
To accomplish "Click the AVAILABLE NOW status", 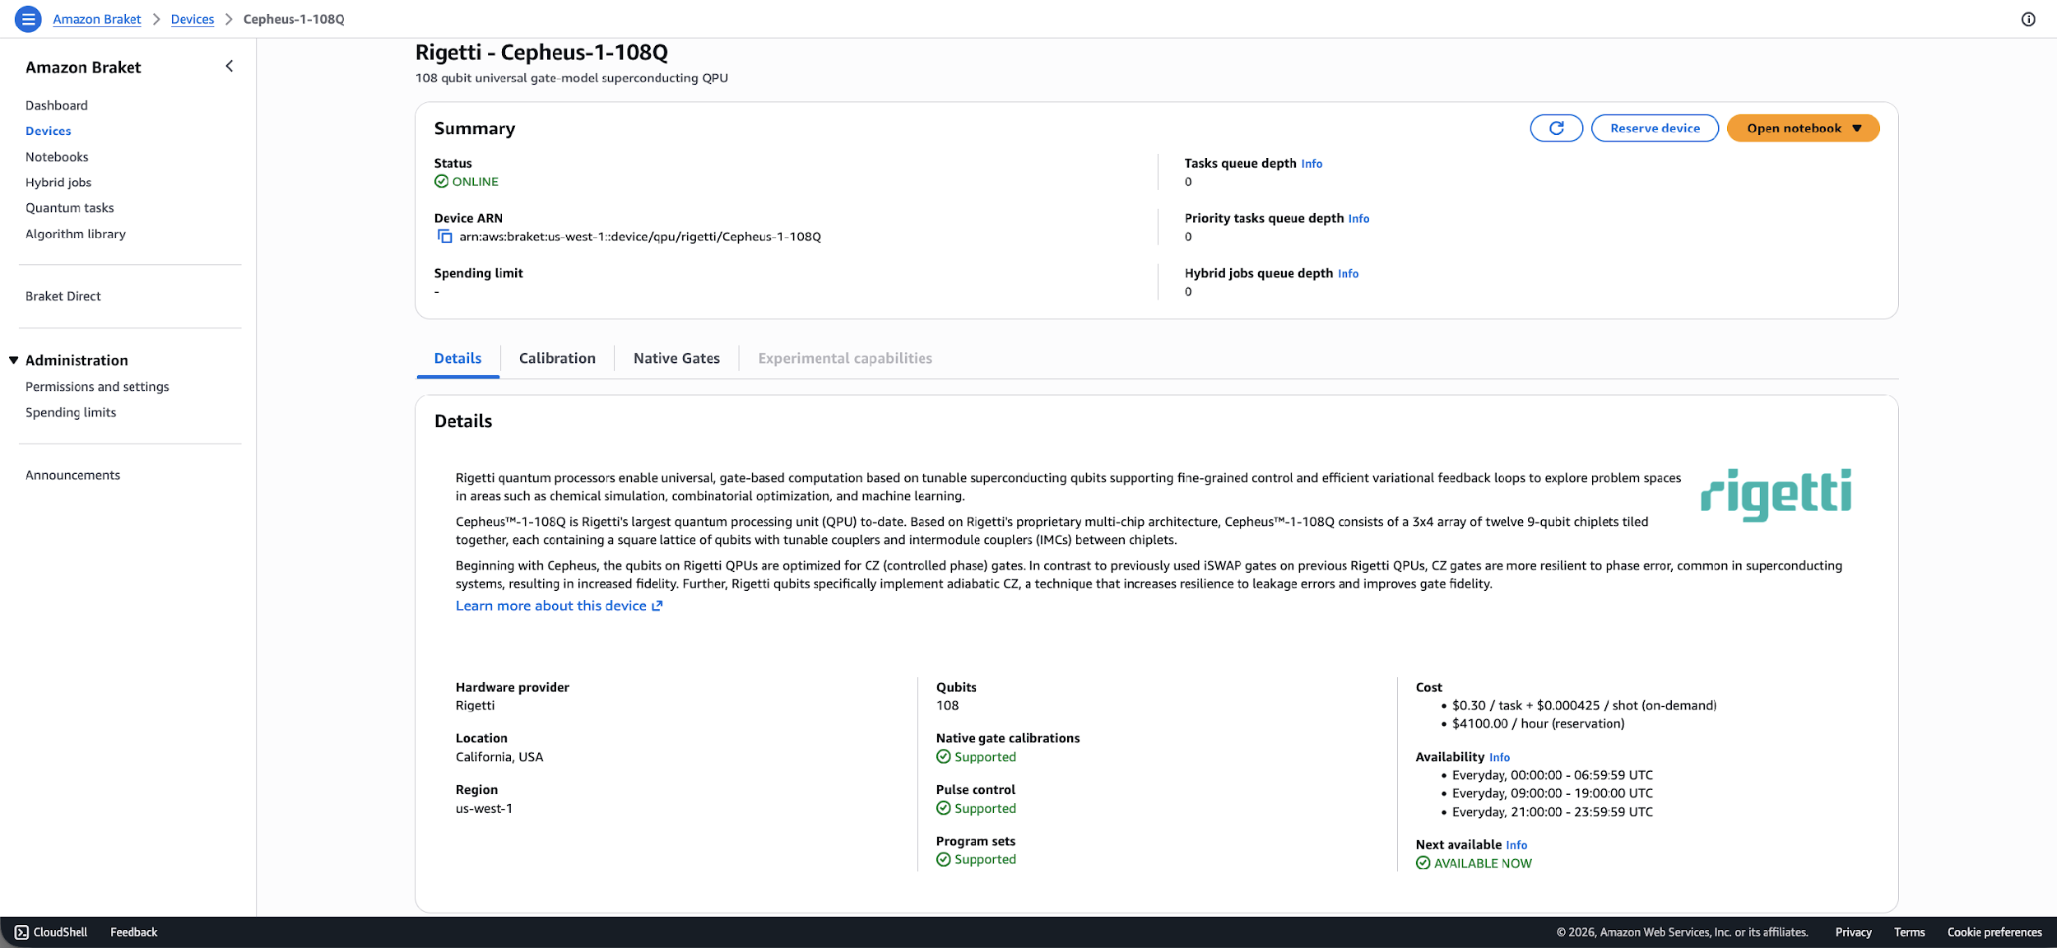I will (1482, 864).
